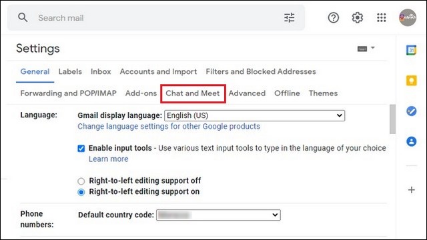Open the Support help icon
427x240 pixels.
334,18
